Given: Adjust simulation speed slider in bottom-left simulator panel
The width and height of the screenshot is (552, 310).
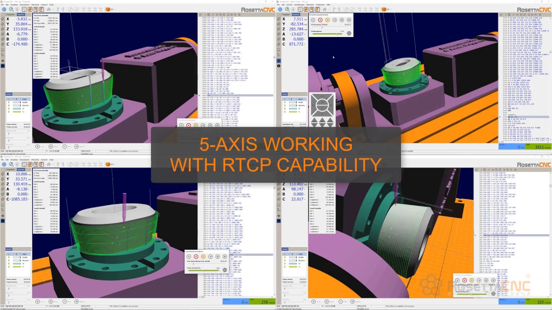Looking at the screenshot, I should tap(203, 270).
